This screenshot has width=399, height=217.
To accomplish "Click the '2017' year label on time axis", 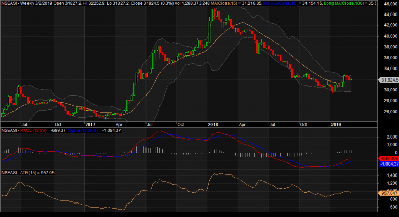I will [x=90, y=125].
